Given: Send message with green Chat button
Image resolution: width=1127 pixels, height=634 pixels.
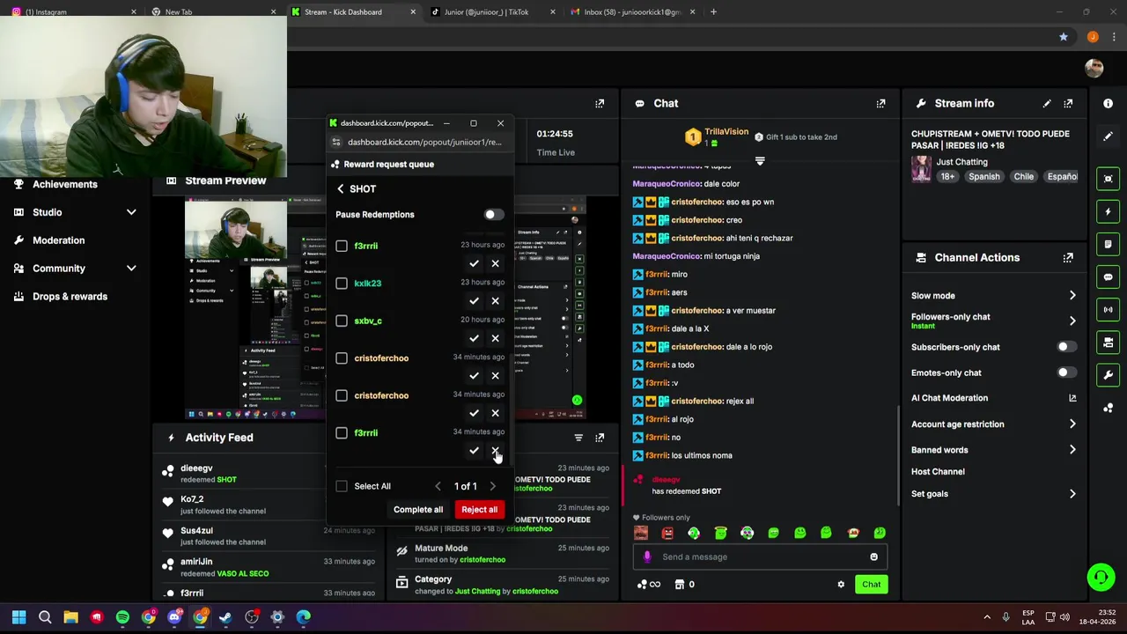Looking at the screenshot, I should tap(871, 585).
